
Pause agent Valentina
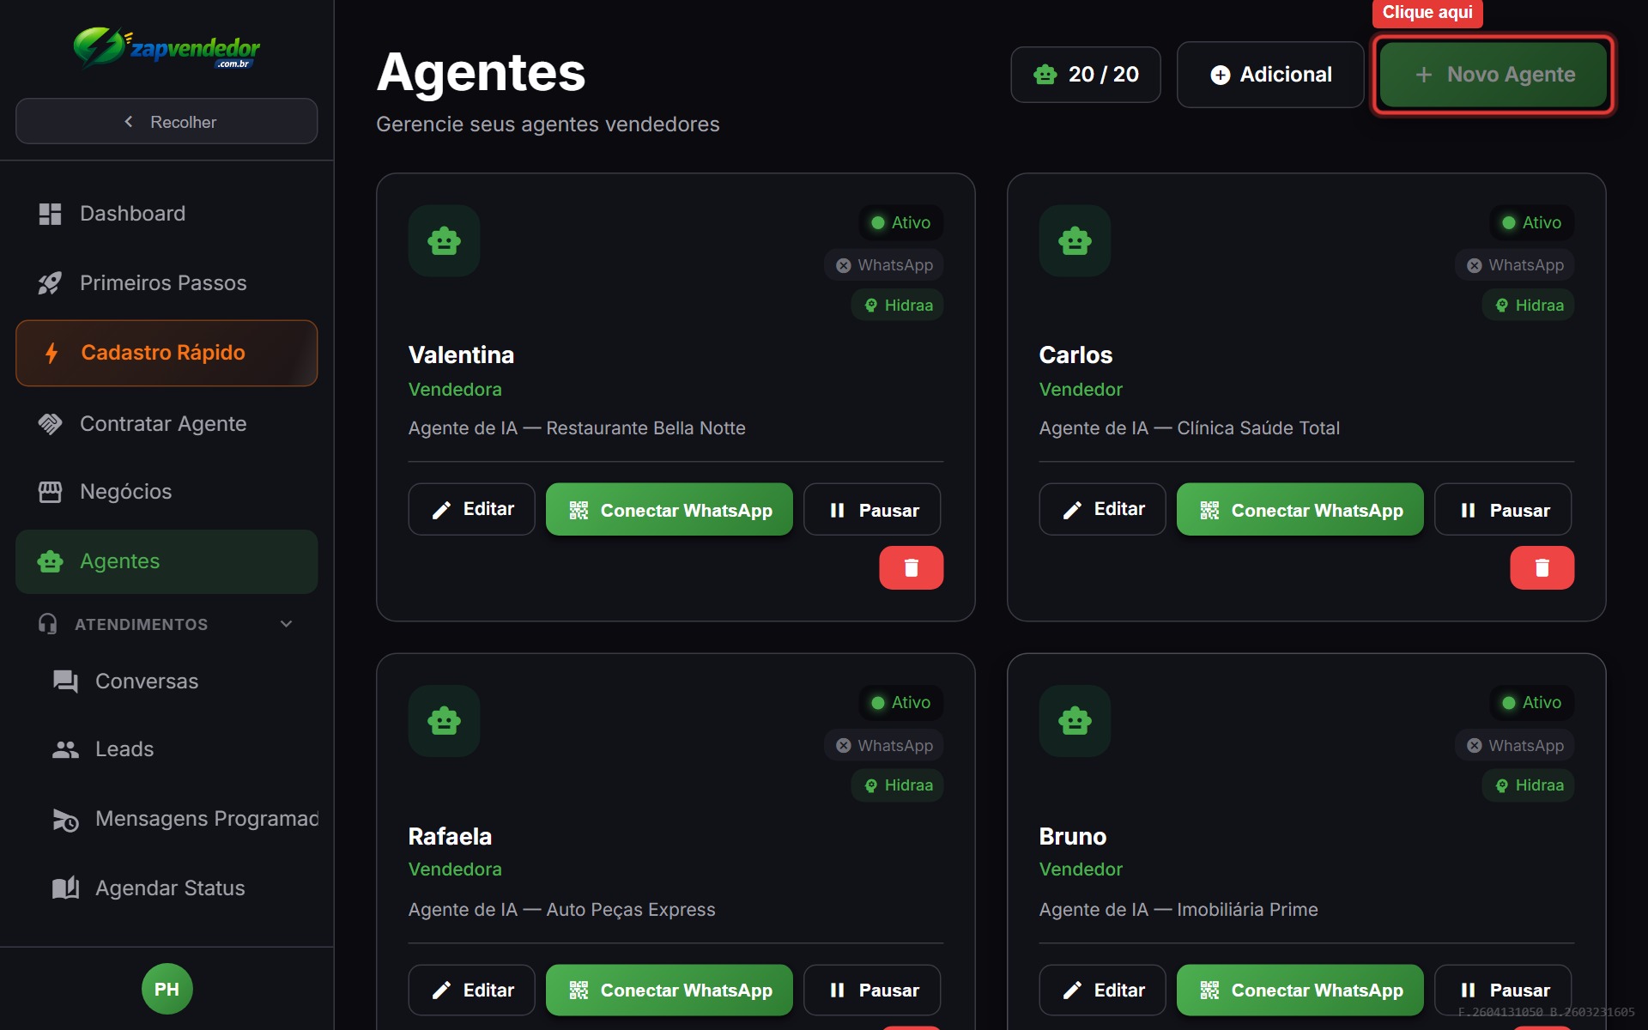tap(871, 509)
